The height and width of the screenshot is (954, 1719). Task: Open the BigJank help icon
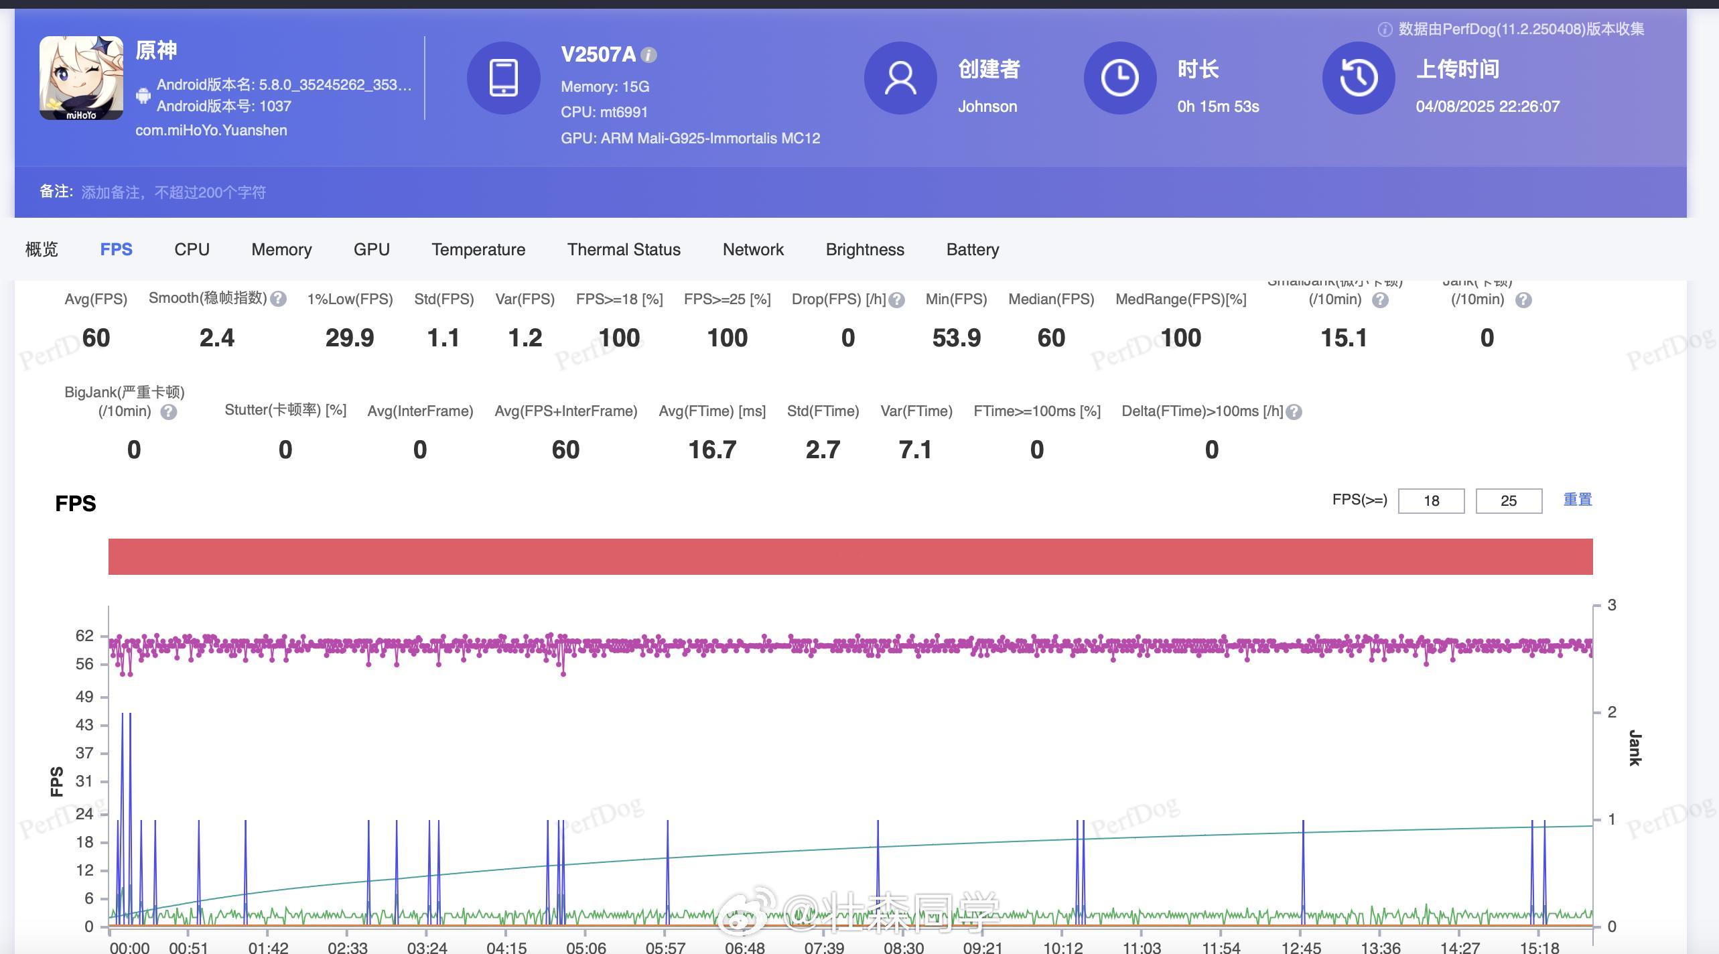tap(169, 412)
